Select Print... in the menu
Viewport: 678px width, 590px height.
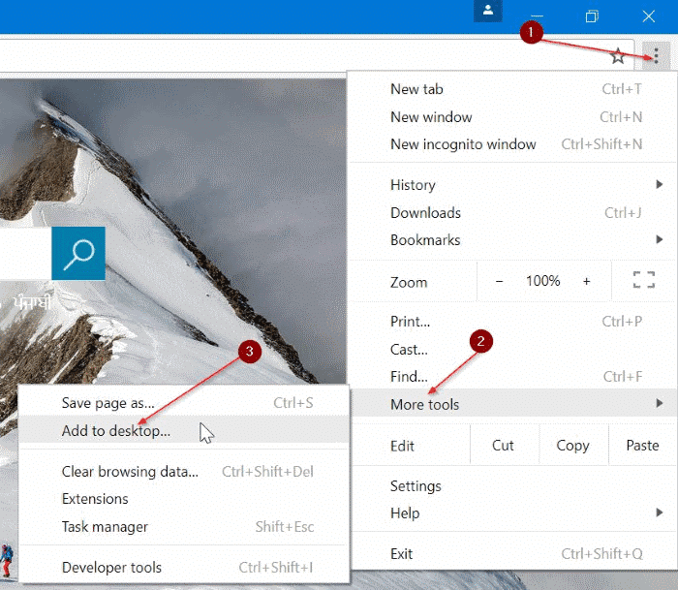tap(512, 322)
